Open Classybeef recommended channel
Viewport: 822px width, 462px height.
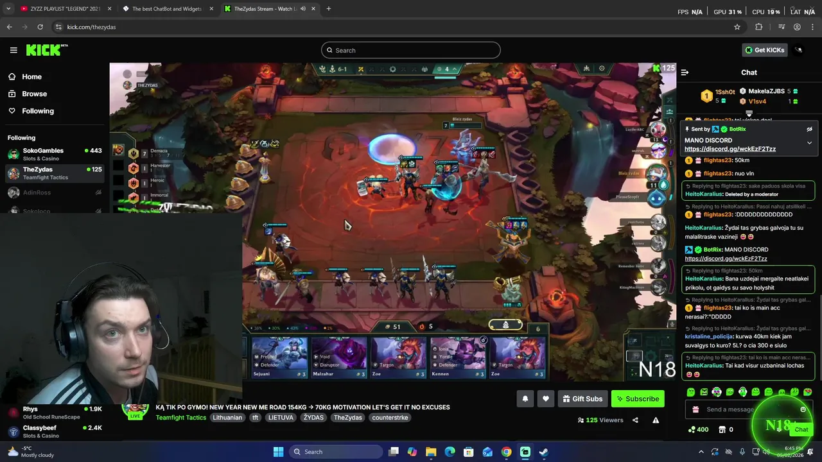coord(55,431)
